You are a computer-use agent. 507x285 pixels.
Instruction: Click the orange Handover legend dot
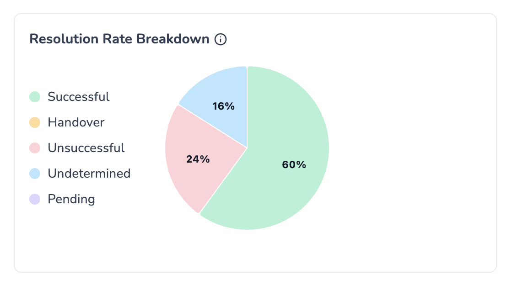[35, 122]
